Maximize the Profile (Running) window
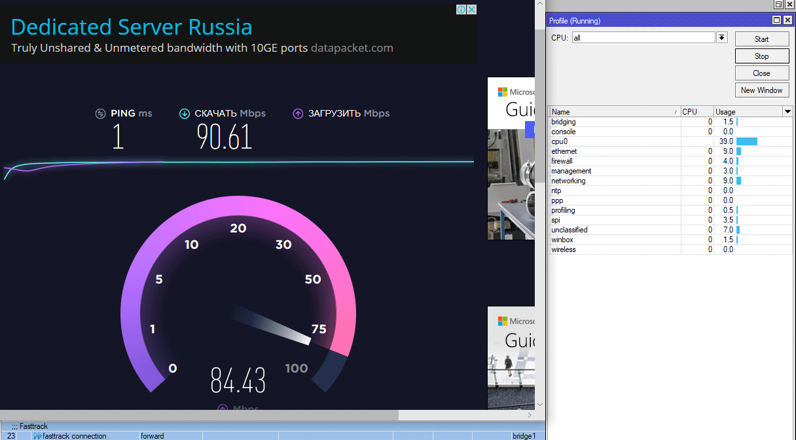The image size is (796, 440). [776, 20]
